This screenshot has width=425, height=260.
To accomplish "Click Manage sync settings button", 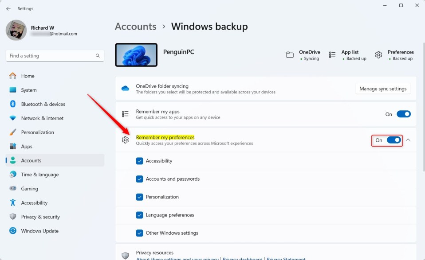I will pos(383,89).
